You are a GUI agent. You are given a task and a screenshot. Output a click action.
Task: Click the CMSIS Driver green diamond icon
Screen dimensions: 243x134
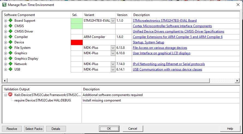pos(11,31)
